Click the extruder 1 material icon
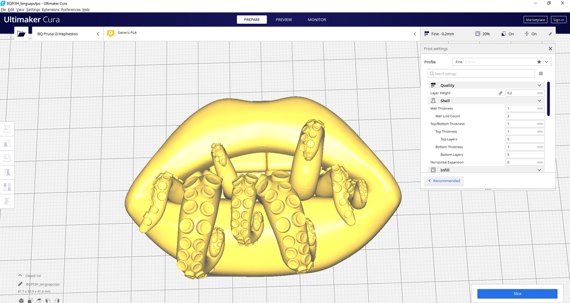The image size is (570, 303). pyautogui.click(x=111, y=33)
